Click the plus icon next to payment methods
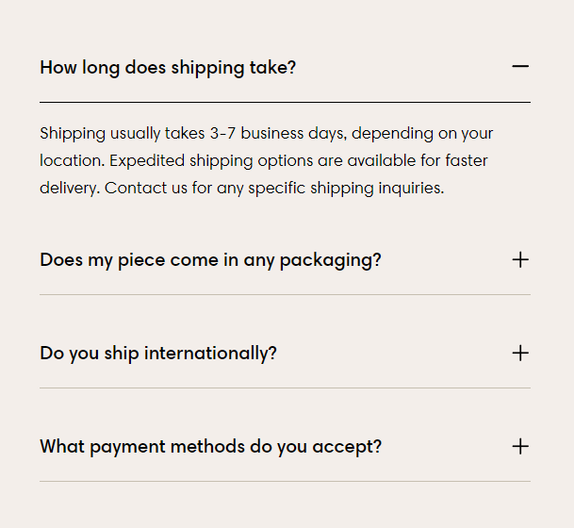The height and width of the screenshot is (528, 574). pyautogui.click(x=520, y=446)
